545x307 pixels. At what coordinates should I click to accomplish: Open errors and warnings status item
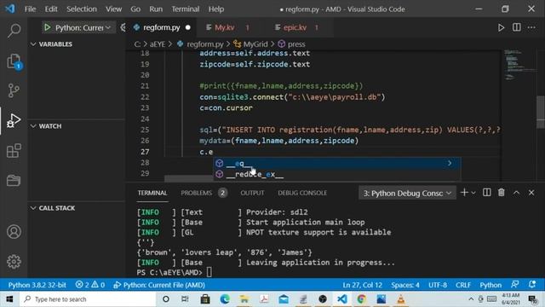tap(90, 285)
